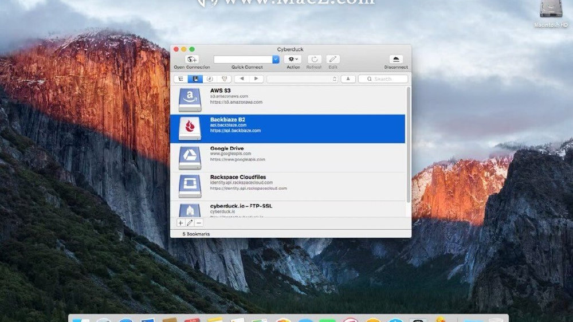The width and height of the screenshot is (573, 322).
Task: Click the 'AWS S3' bookmark title
Action: (x=221, y=91)
